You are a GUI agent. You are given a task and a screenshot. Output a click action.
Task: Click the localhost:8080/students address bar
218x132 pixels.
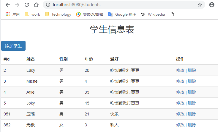pos(124,5)
